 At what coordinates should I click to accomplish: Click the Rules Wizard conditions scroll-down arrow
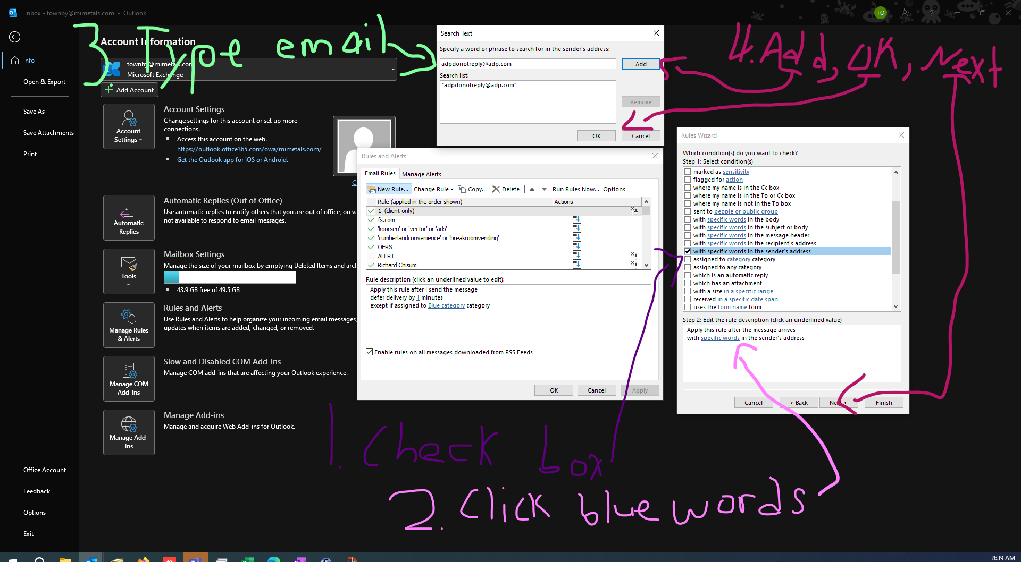tap(896, 306)
